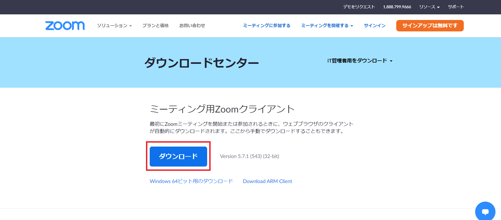Viewport: 501px width, 220px height.
Task: Go to プランと価格 page
Action: click(155, 26)
